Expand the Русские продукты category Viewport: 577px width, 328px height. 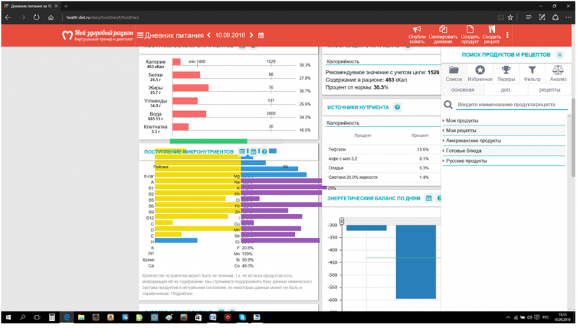pyautogui.click(x=466, y=161)
